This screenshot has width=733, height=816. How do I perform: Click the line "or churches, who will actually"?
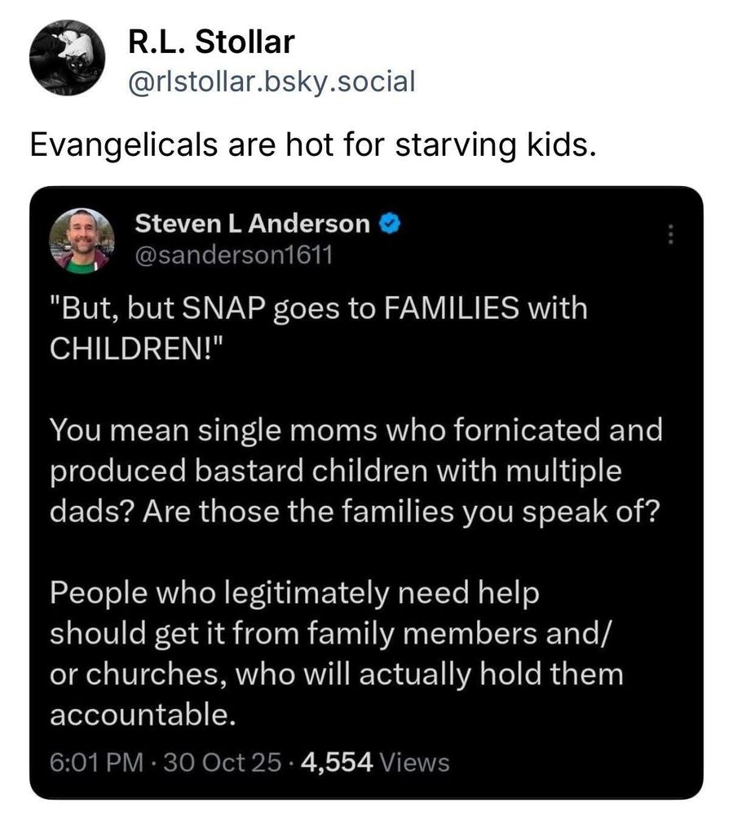click(336, 675)
